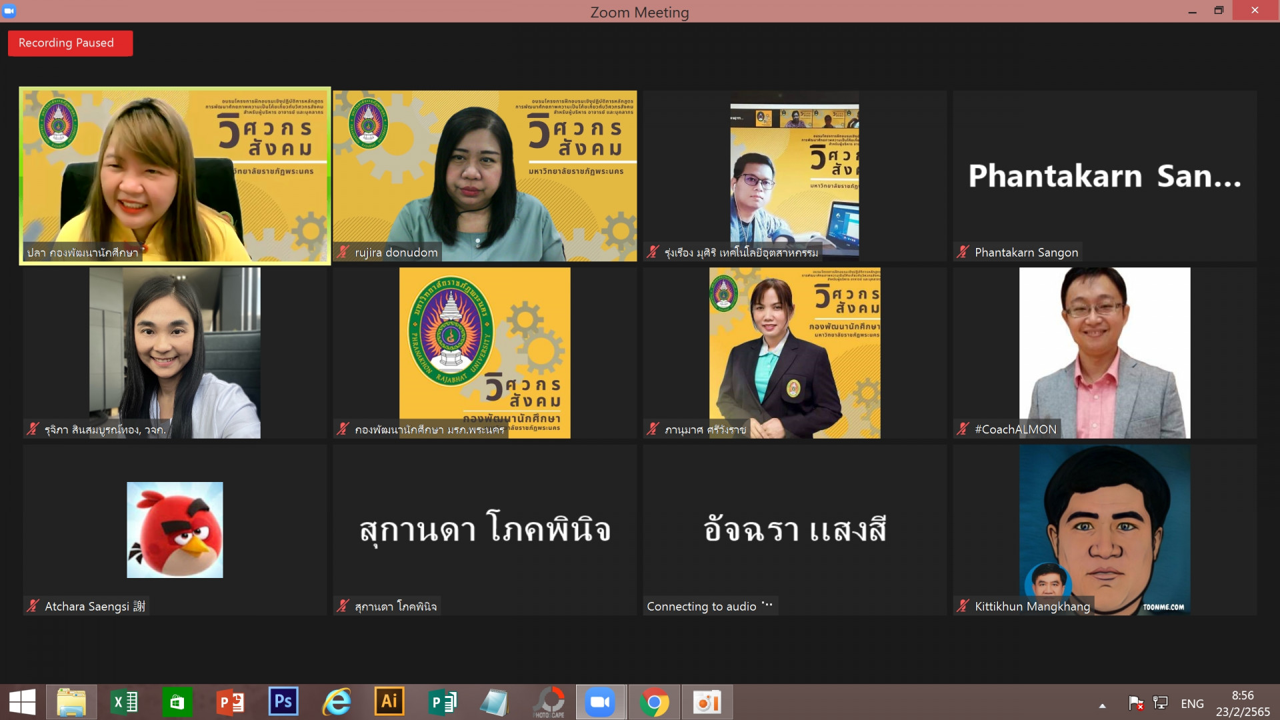1280x720 pixels.
Task: Open Photoshop from the taskbar
Action: [x=283, y=701]
